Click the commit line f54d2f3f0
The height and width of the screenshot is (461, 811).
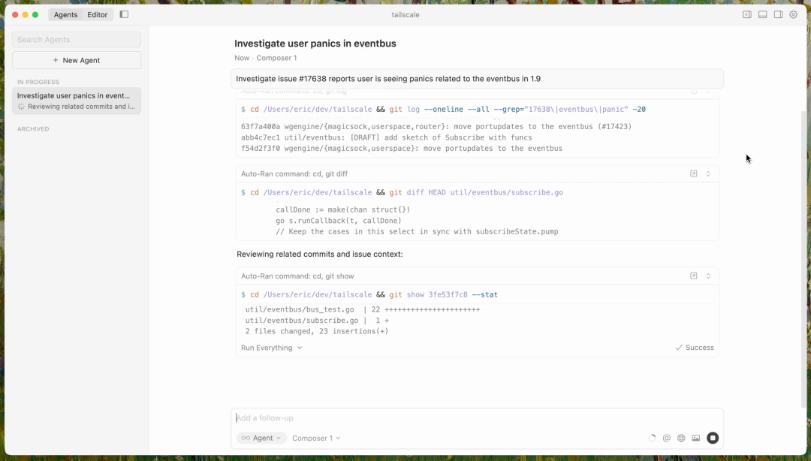click(401, 148)
